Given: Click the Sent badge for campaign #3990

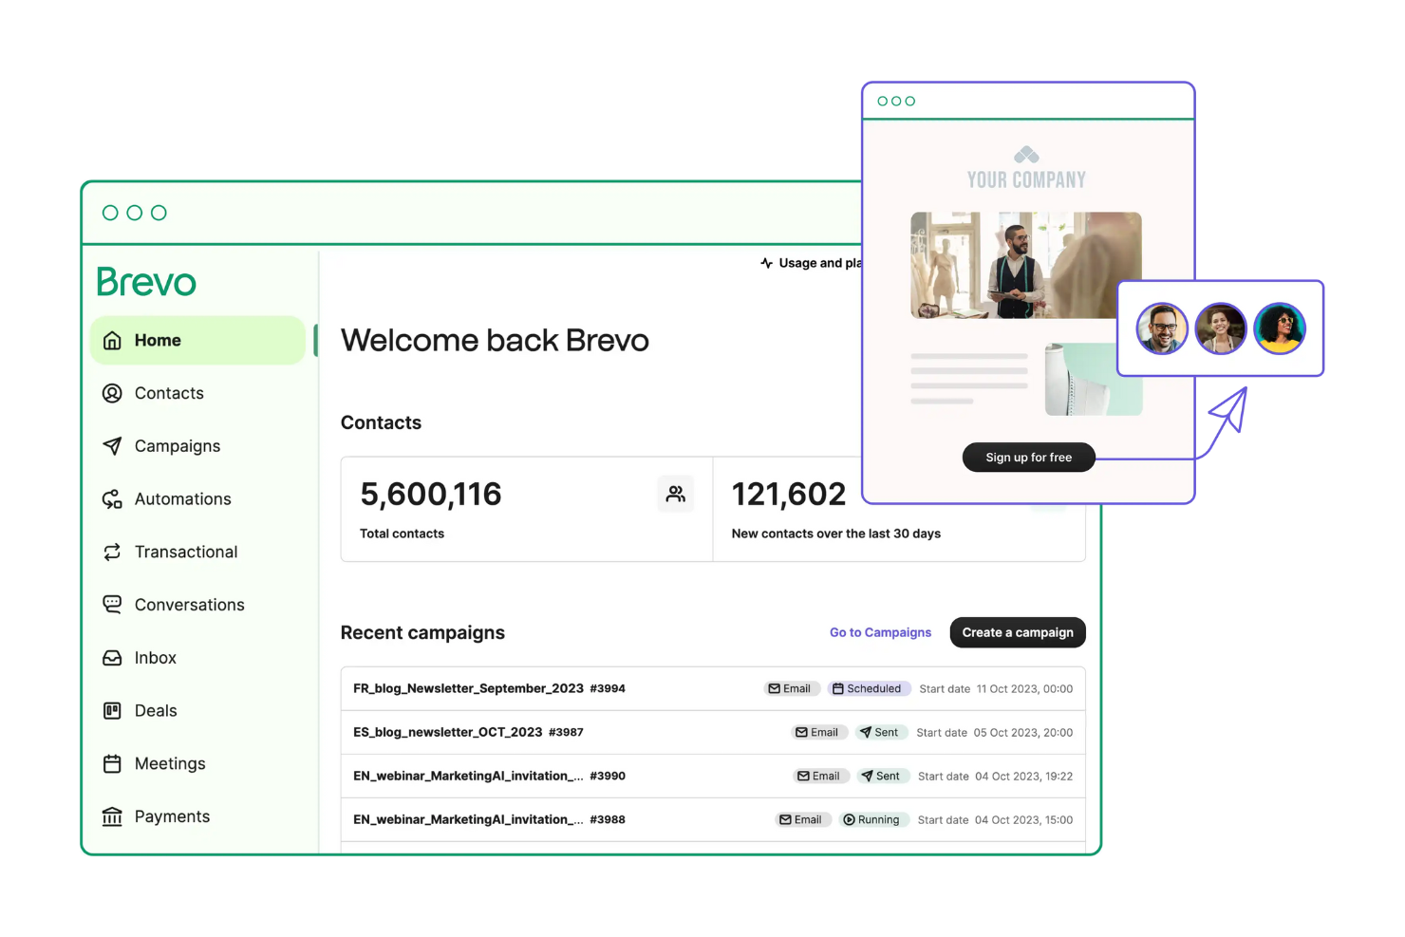Looking at the screenshot, I should coord(881,777).
